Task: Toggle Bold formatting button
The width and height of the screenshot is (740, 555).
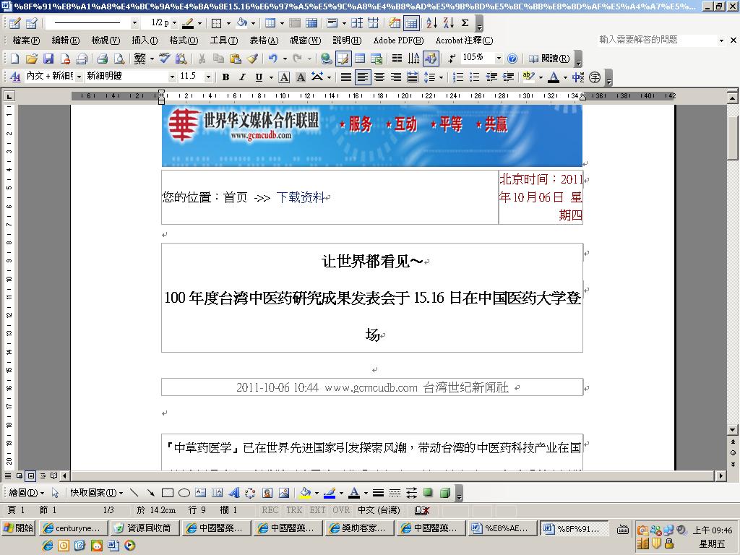Action: tap(225, 77)
